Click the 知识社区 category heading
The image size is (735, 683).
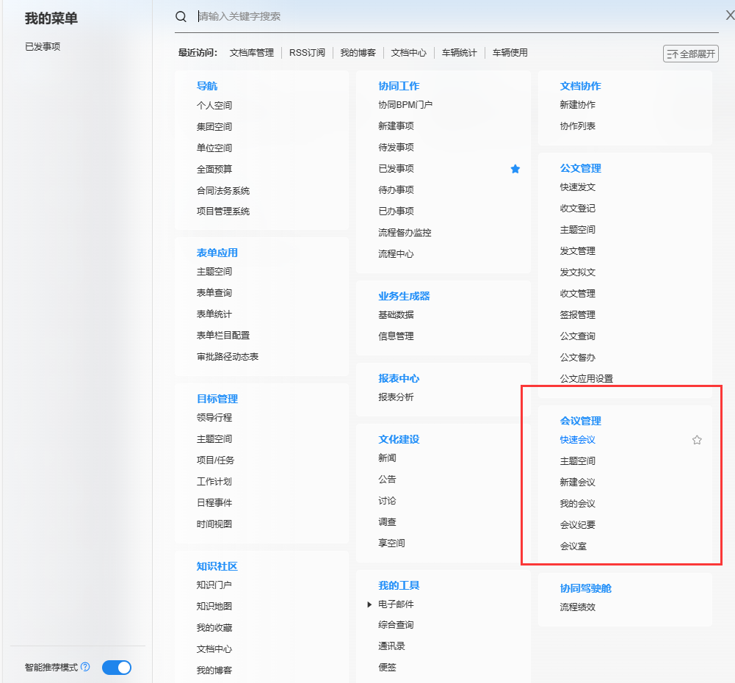point(217,566)
